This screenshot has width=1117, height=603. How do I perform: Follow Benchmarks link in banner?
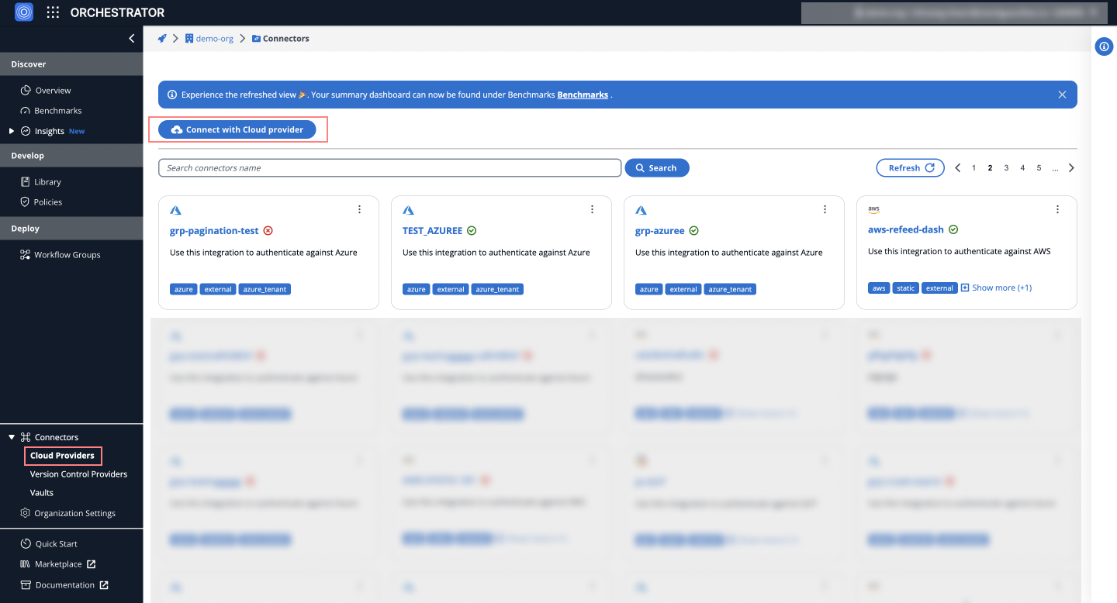(583, 95)
